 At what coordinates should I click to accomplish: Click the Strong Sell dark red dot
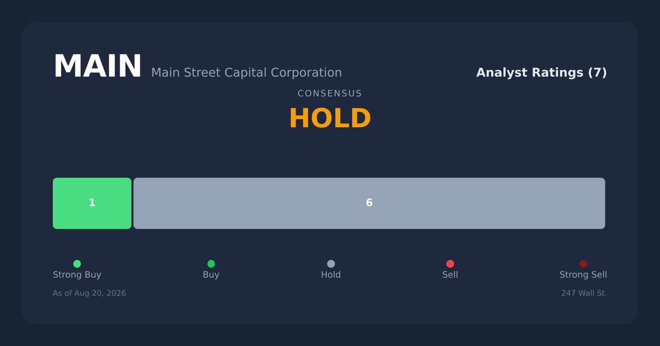(x=583, y=264)
